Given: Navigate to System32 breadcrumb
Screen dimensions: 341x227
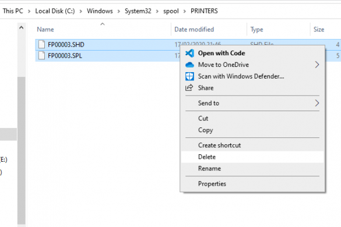Looking at the screenshot, I should point(138,11).
